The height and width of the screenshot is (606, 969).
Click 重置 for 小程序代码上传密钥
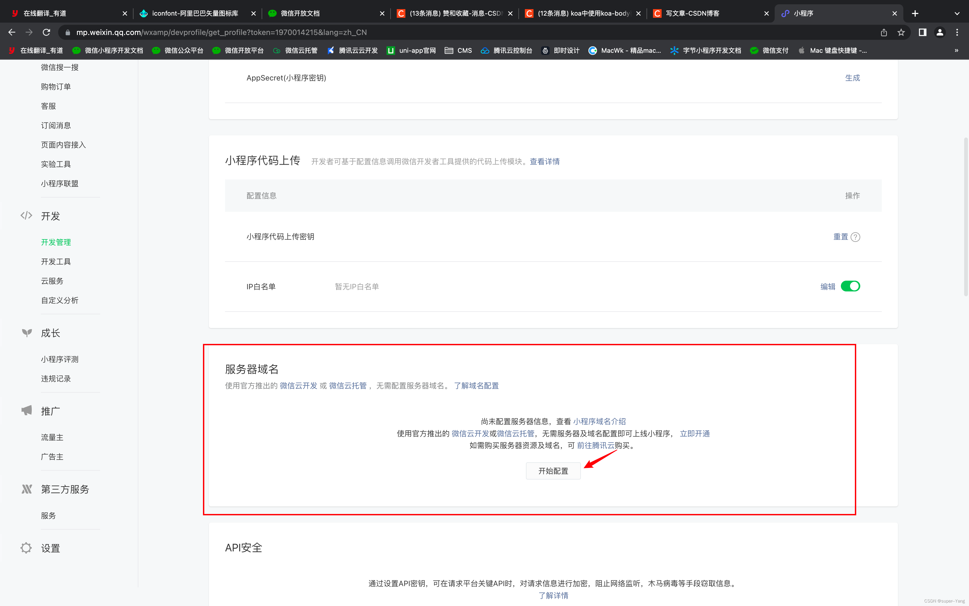click(x=841, y=237)
